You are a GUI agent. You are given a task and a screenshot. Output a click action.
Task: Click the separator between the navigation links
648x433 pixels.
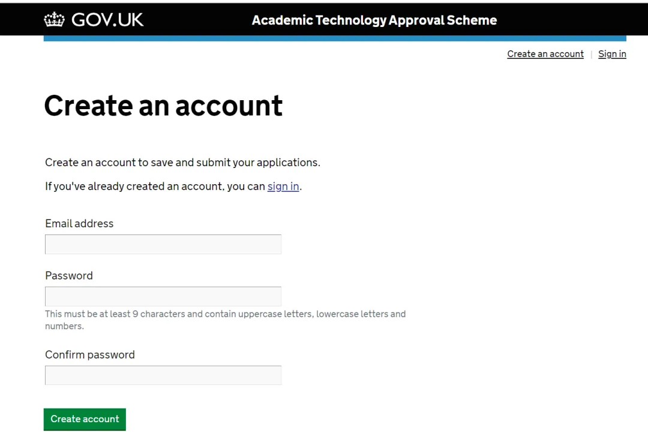591,55
